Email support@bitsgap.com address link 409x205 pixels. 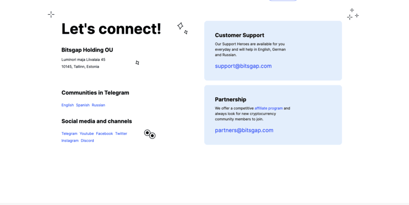point(243,66)
